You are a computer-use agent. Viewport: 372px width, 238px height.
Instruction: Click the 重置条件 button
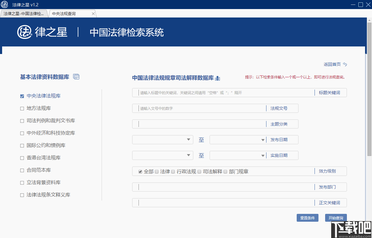(x=308, y=217)
